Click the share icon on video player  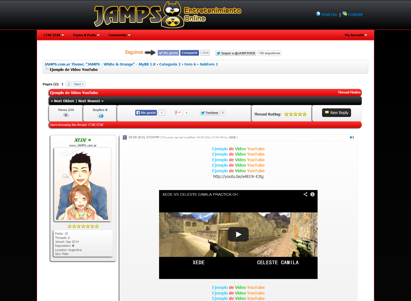305,194
